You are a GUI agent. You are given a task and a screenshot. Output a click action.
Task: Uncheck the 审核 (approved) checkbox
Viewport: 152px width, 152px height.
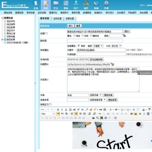[x=79, y=45]
